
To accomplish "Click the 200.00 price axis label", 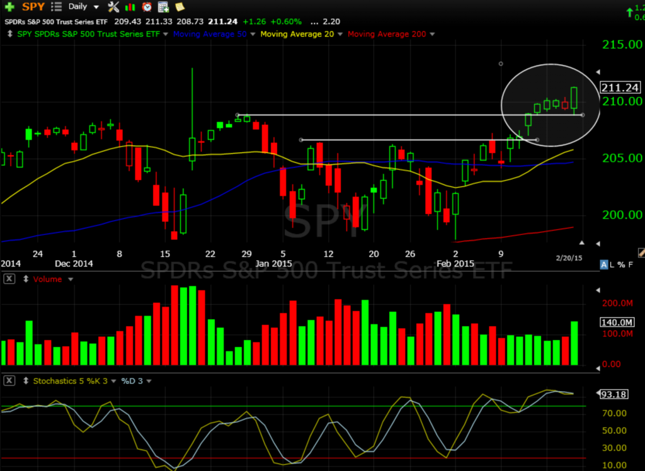I will click(622, 215).
